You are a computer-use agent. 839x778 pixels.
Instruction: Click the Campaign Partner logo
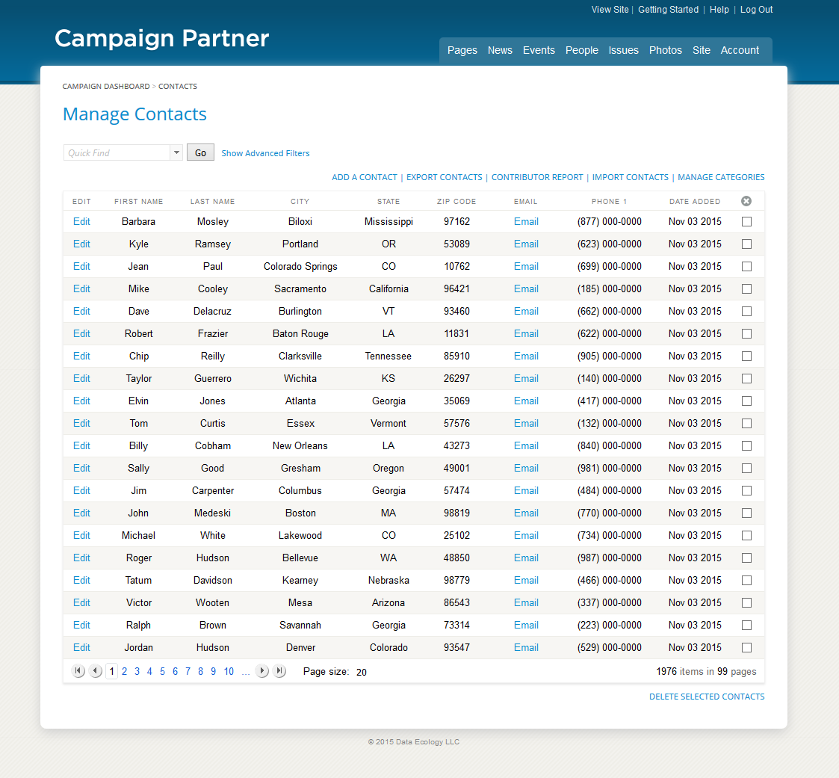pyautogui.click(x=161, y=39)
